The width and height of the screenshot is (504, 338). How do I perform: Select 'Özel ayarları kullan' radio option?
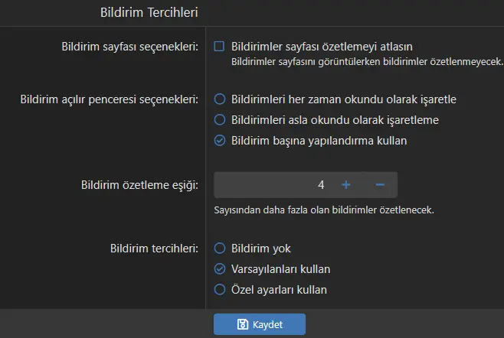[x=220, y=290]
